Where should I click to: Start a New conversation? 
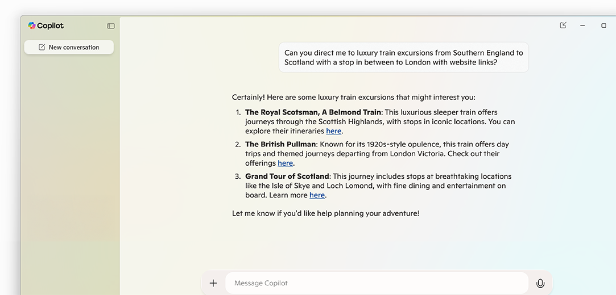[69, 47]
